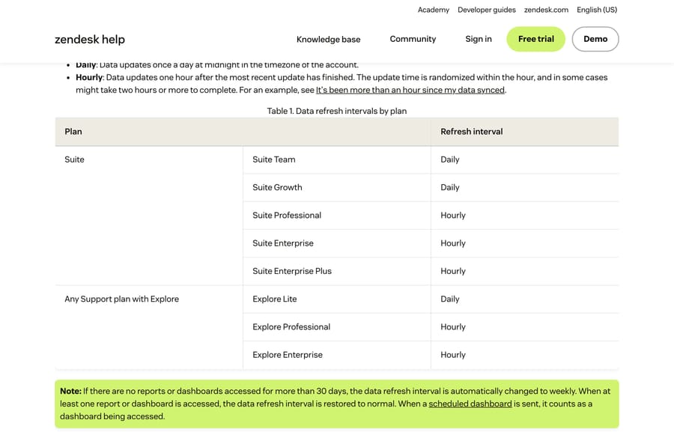The width and height of the screenshot is (674, 432).
Task: Open the Academy link
Action: click(434, 10)
